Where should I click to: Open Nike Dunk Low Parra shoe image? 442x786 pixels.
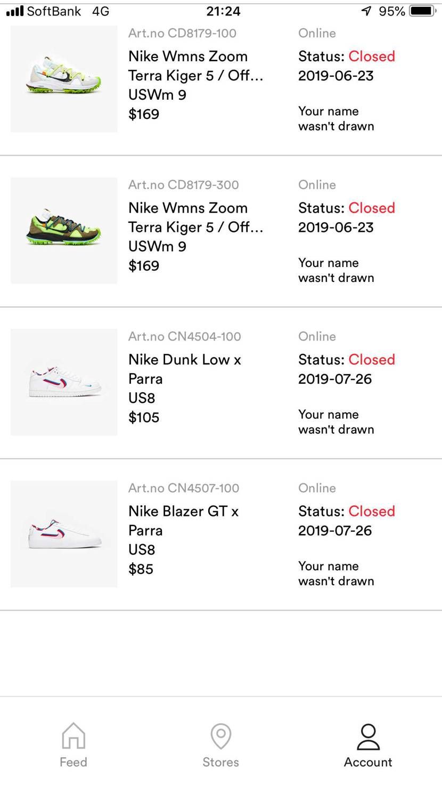(x=64, y=382)
